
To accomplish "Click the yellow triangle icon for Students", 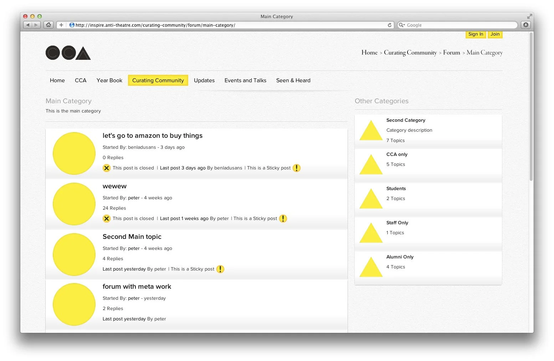I will [x=371, y=199].
